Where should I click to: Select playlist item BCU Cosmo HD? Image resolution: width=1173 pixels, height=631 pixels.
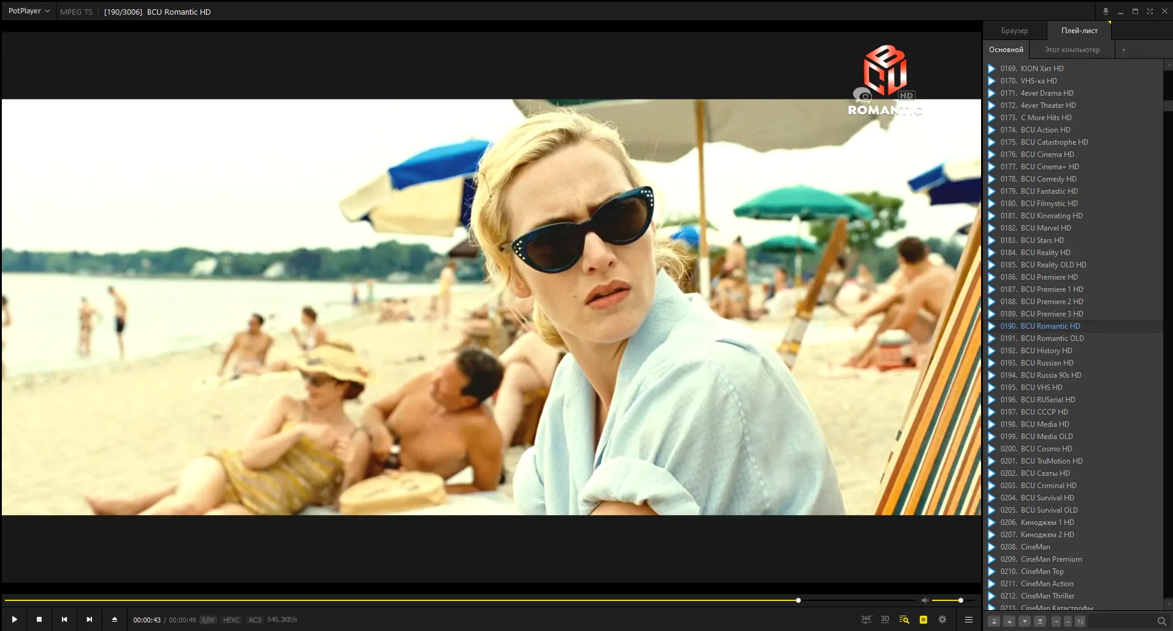click(x=1074, y=449)
